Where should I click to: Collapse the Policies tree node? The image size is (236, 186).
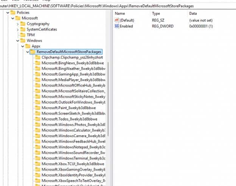(x=8, y=13)
